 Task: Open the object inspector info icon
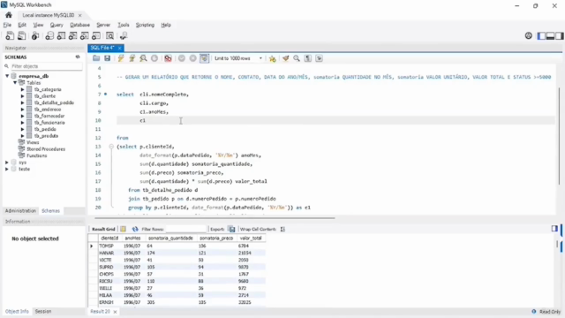coord(35,35)
